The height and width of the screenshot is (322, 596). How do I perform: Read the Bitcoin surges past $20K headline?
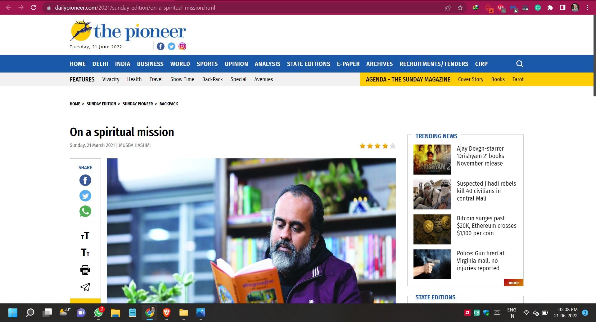click(x=486, y=226)
